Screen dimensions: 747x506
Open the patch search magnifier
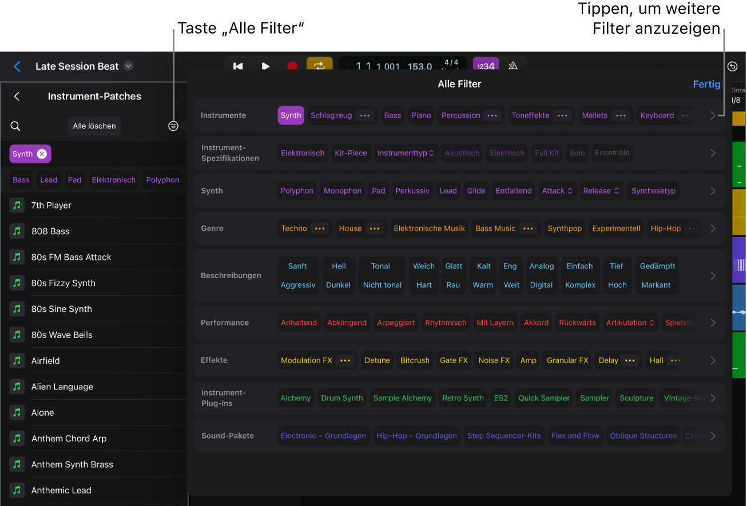[x=15, y=126]
